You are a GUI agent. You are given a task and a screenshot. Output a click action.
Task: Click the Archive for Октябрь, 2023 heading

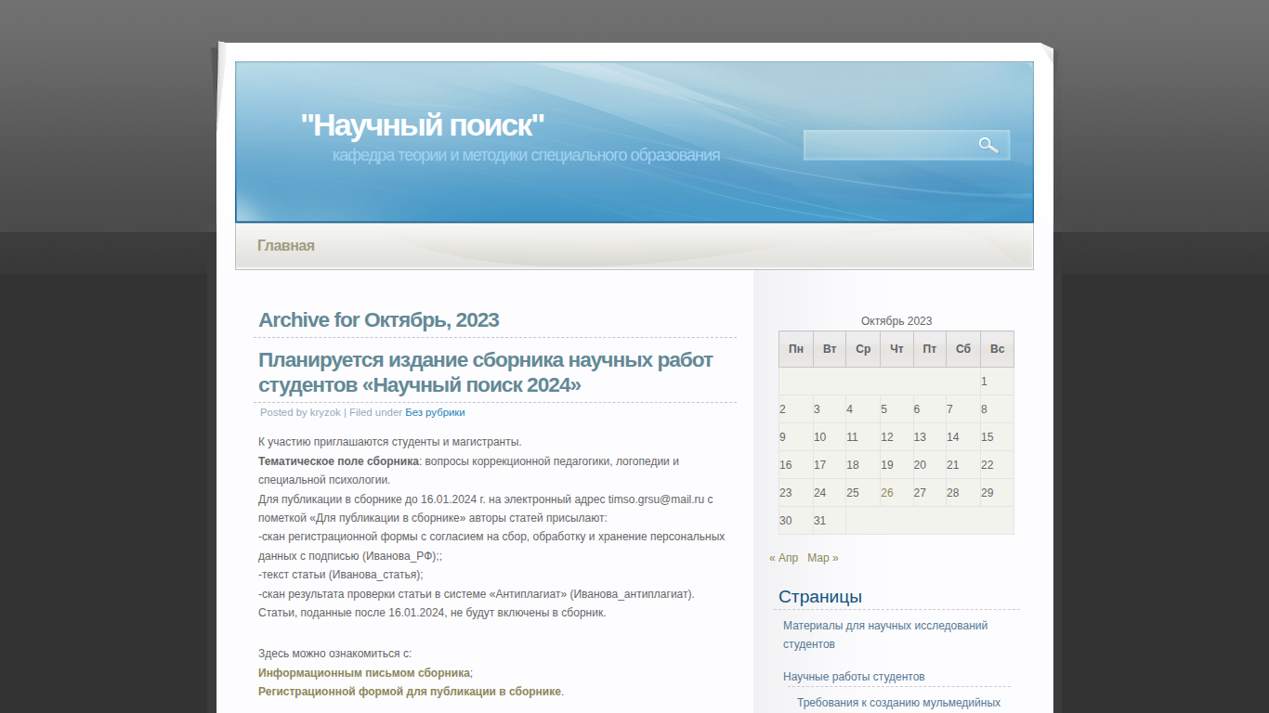pos(379,320)
